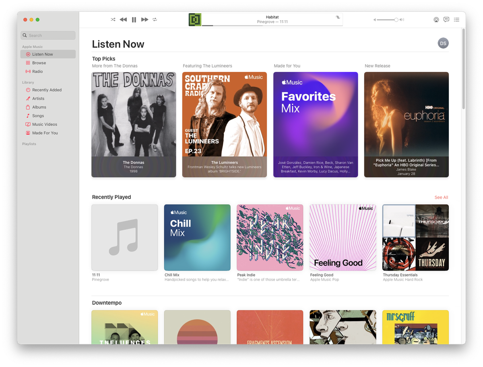Click the loud volume speaker icon
This screenshot has width=483, height=367.
402,20
